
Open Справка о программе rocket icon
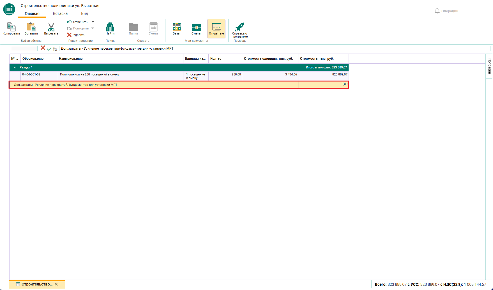coord(239,27)
